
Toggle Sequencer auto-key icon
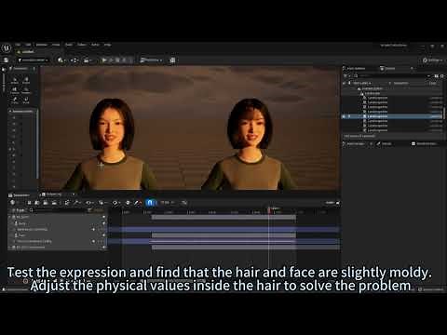[128, 203]
